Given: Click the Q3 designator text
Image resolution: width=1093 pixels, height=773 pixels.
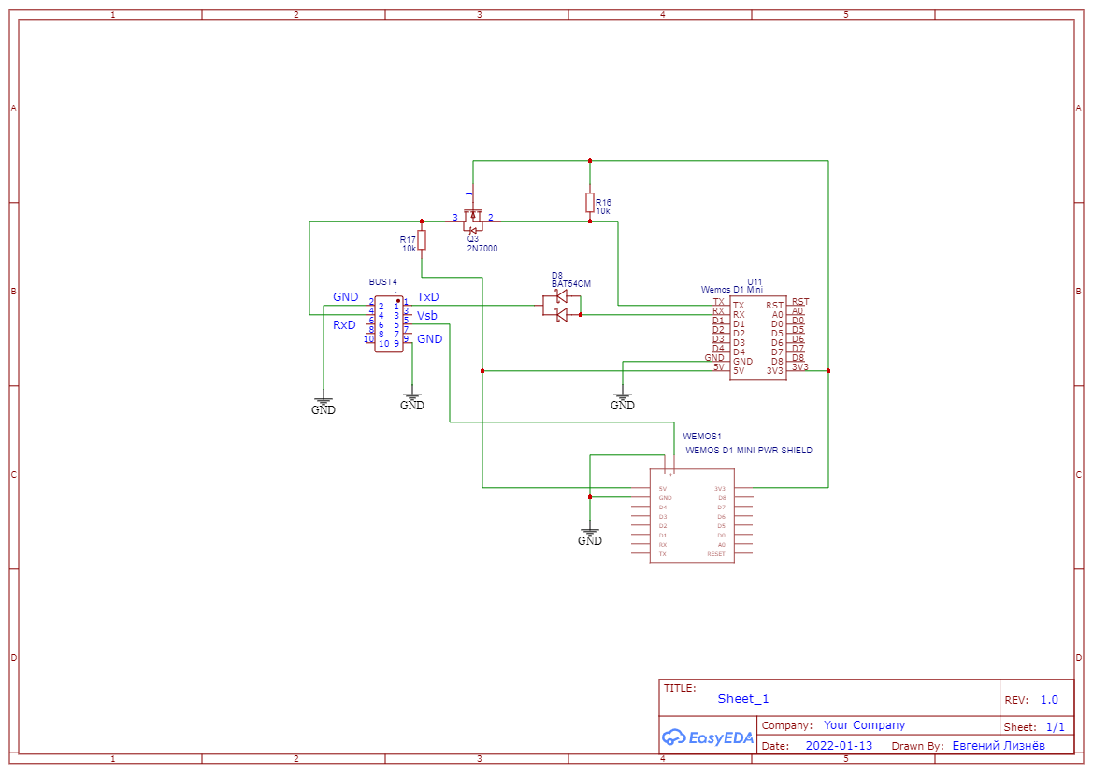Looking at the screenshot, I should click(472, 239).
